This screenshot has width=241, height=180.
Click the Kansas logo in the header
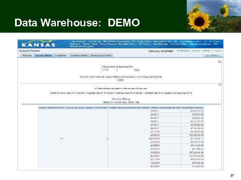[x=38, y=44]
